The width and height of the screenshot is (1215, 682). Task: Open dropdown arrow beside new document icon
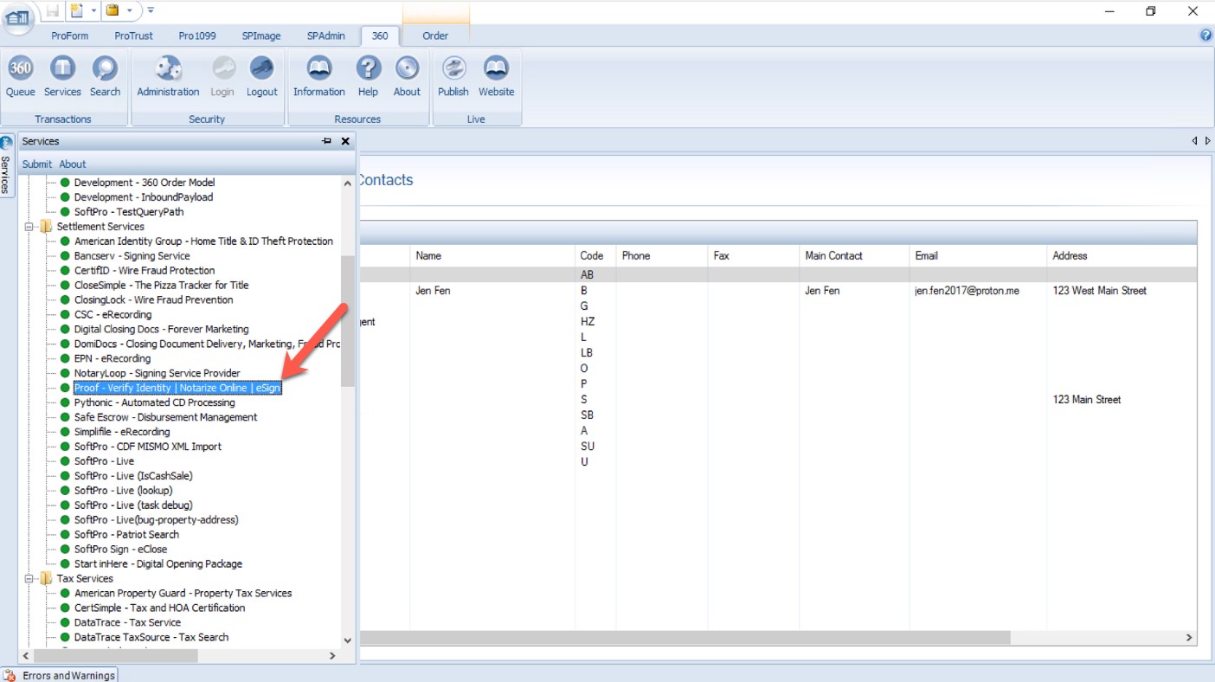coord(93,10)
